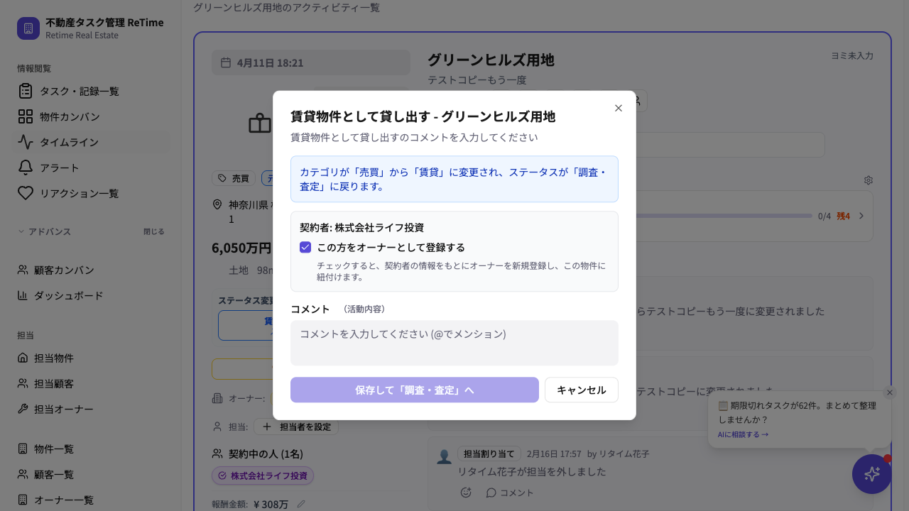Collapse the アドバンス section

[44, 231]
